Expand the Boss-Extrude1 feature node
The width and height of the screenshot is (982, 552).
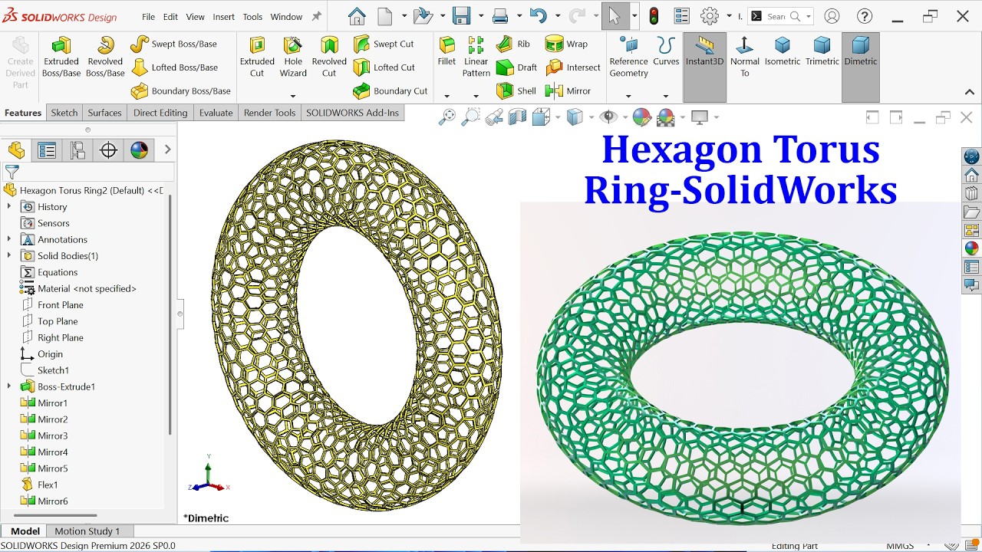point(9,386)
